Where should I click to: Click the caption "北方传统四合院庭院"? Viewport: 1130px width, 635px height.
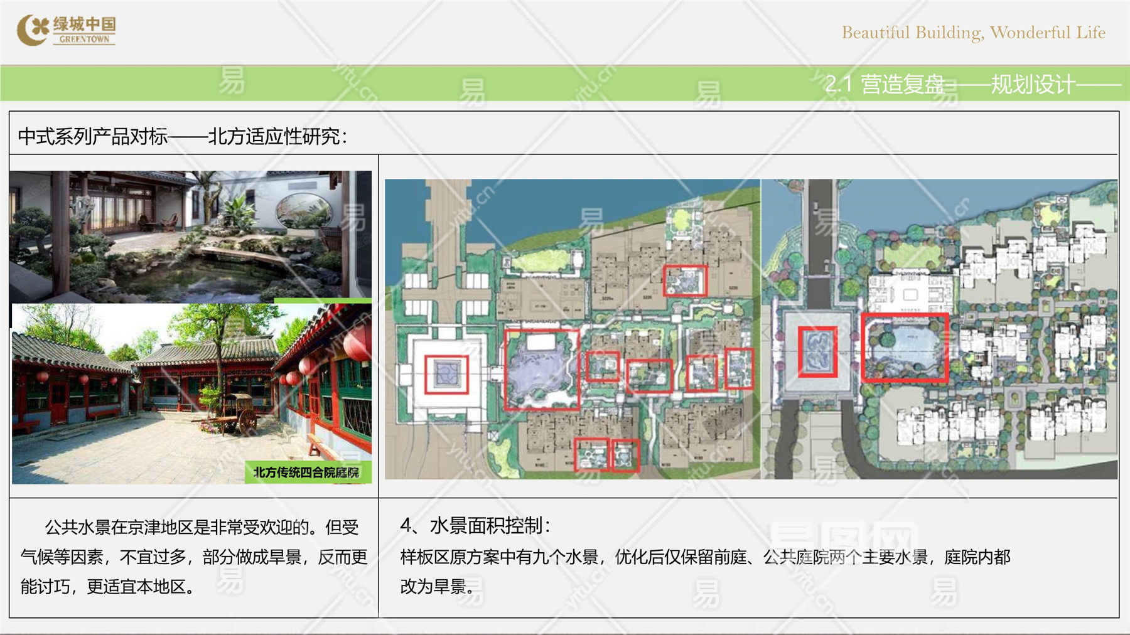(x=306, y=472)
